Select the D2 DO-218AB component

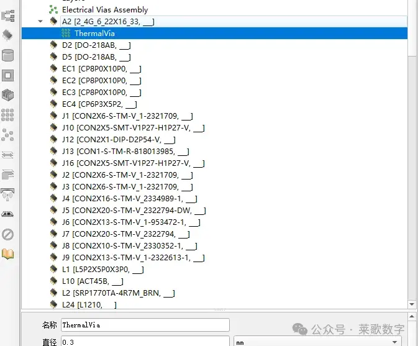[96, 45]
